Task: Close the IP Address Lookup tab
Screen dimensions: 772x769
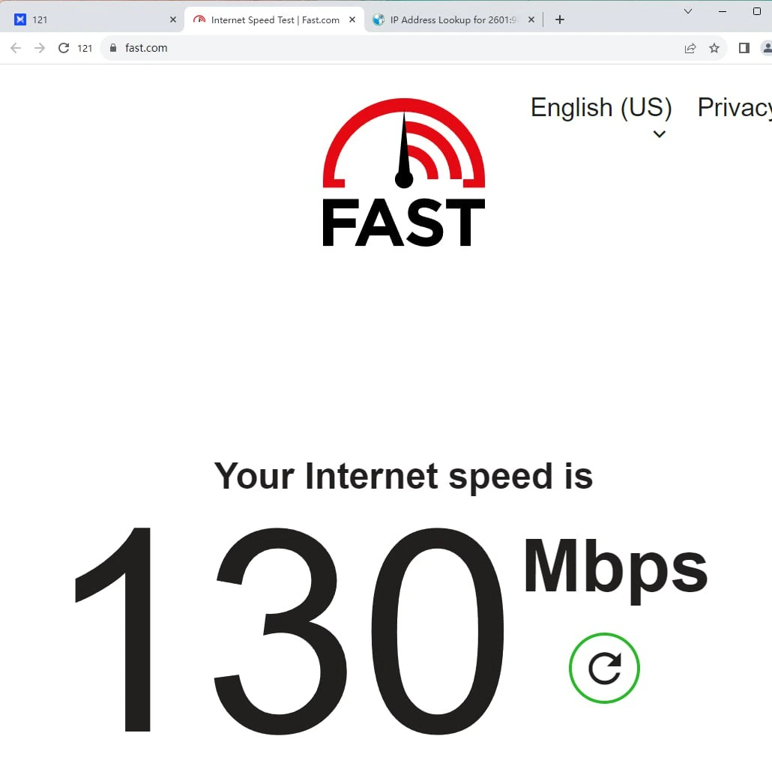Action: pyautogui.click(x=531, y=19)
